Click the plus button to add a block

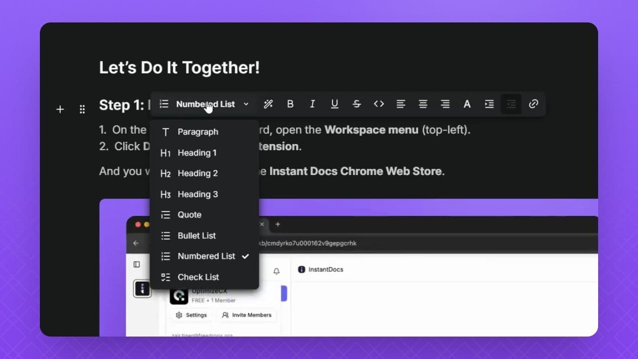pyautogui.click(x=60, y=109)
